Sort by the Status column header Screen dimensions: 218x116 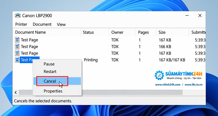[95, 32]
